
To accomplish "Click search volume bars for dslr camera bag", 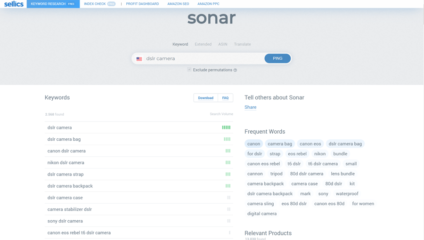I will (227, 139).
